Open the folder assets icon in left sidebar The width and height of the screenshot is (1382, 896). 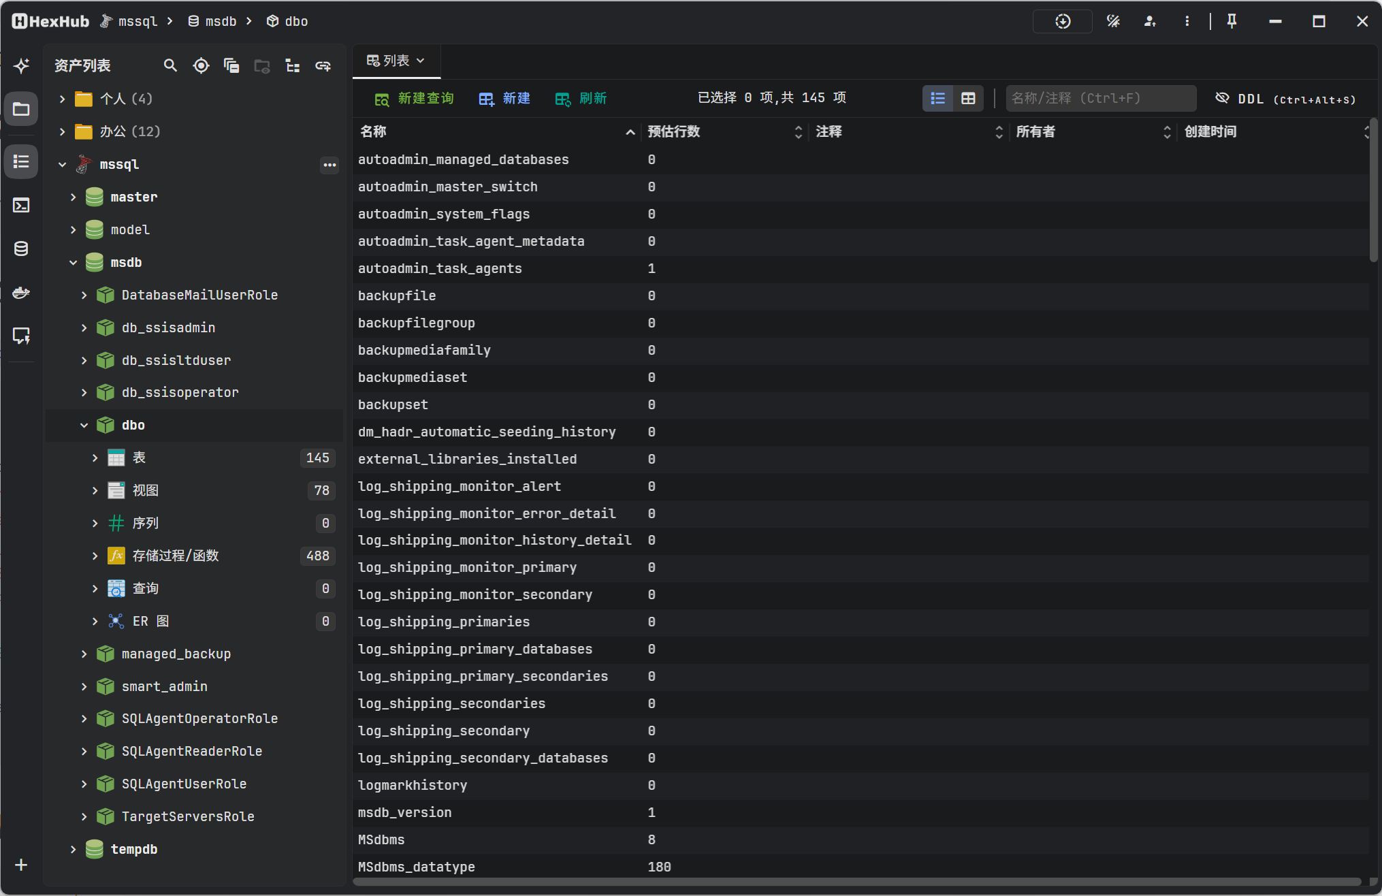(x=21, y=109)
